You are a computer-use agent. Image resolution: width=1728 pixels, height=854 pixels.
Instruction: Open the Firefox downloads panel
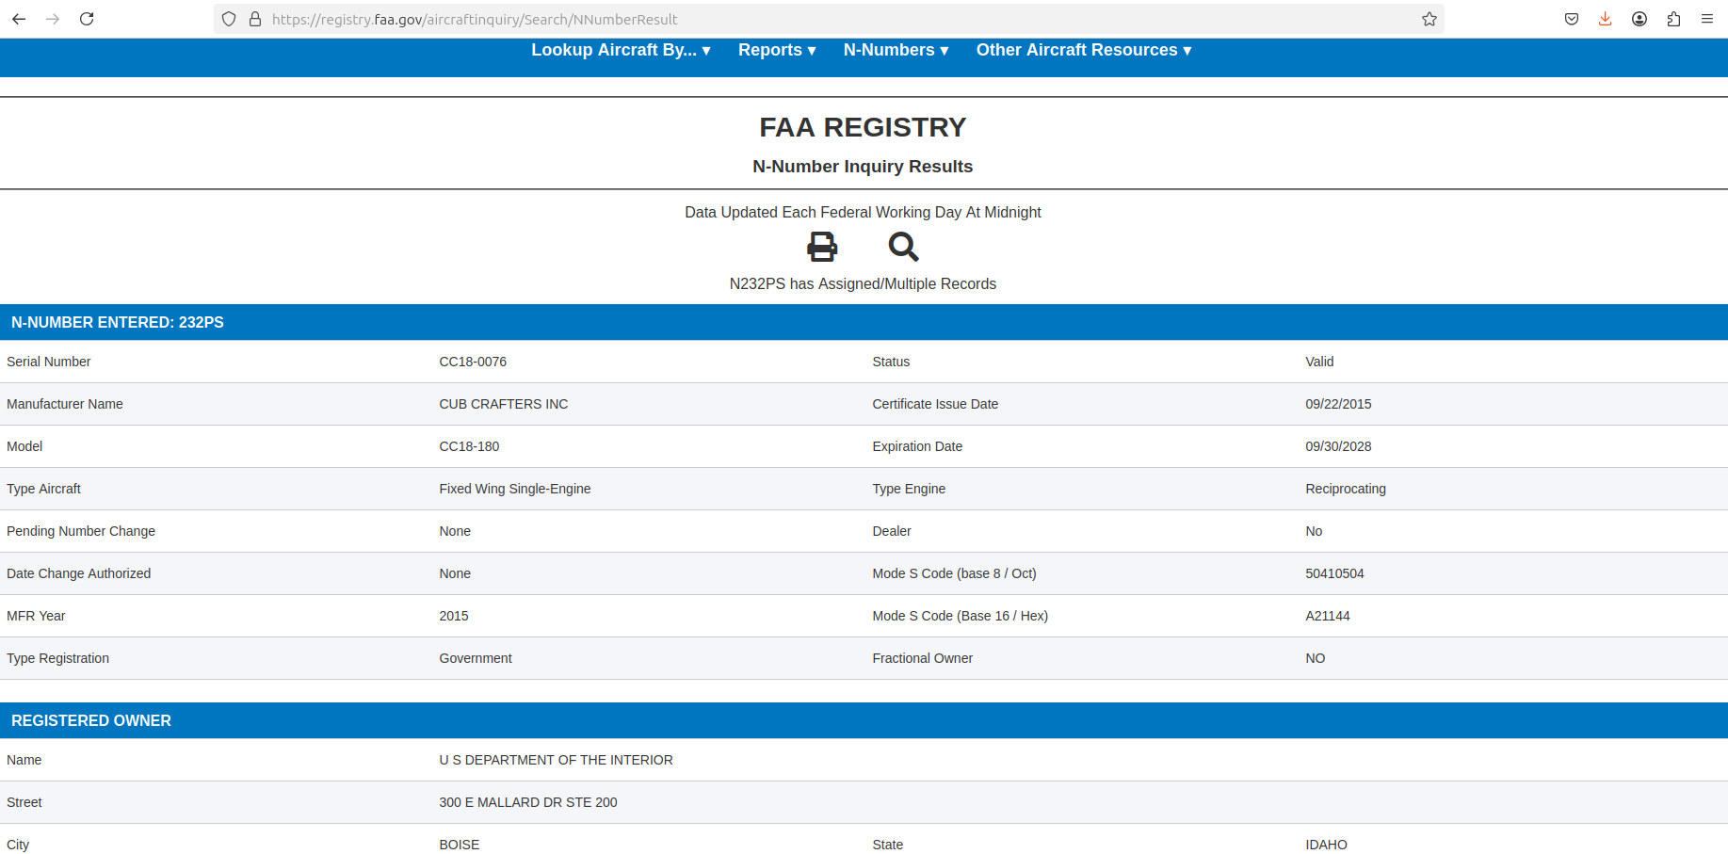(1605, 19)
